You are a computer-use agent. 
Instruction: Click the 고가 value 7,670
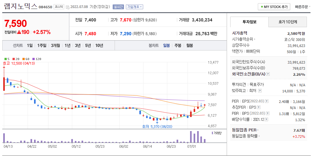coord(125,20)
